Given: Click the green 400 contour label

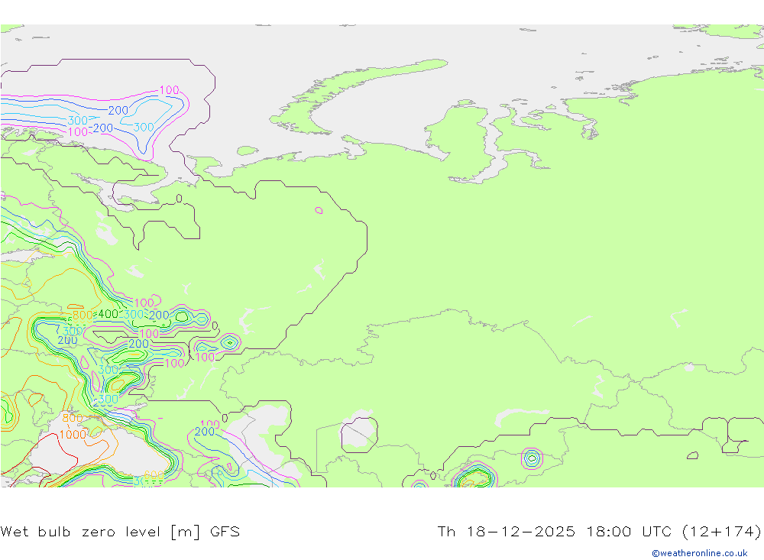Looking at the screenshot, I should pyautogui.click(x=108, y=314).
